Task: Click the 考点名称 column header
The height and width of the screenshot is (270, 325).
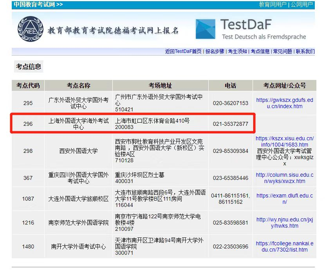Action: coord(79,85)
